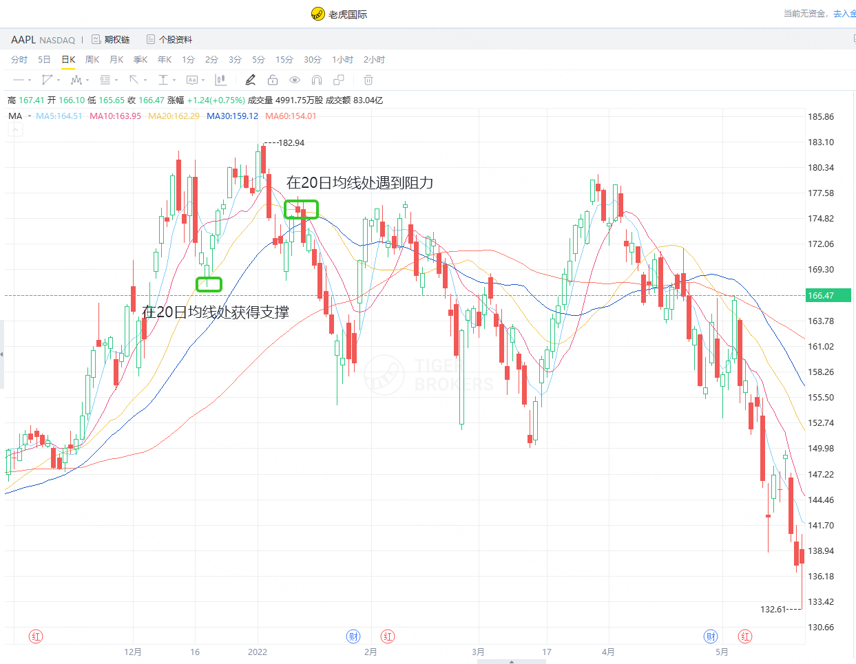This screenshot has height=664, width=856.
Task: Expand the measure tool dropdown arrow
Action: click(x=174, y=81)
